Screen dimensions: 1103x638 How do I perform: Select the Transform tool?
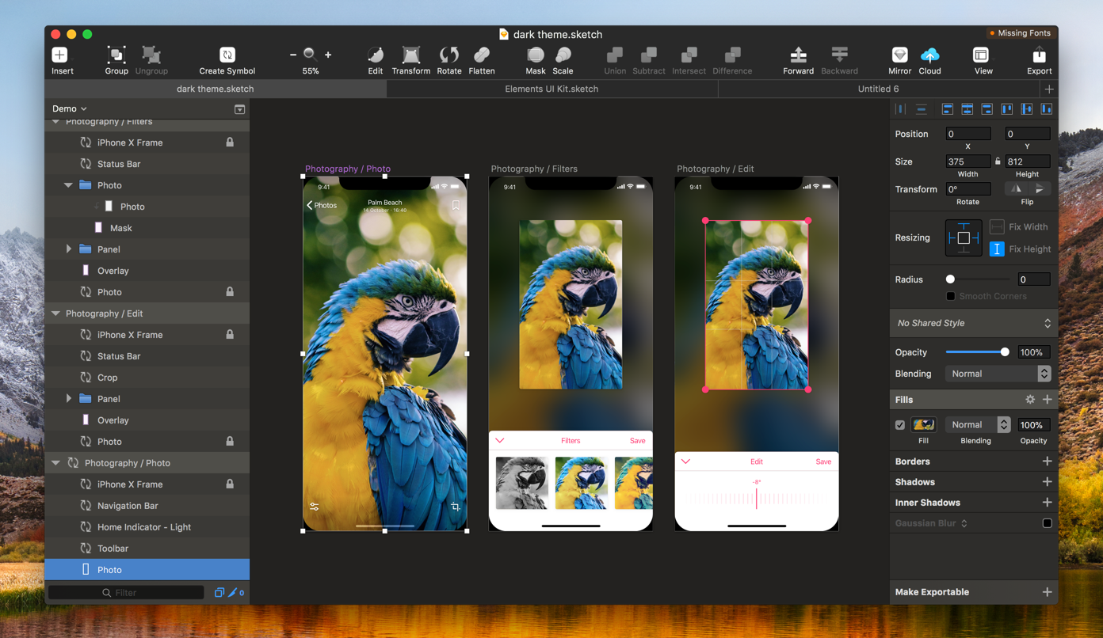click(x=410, y=55)
